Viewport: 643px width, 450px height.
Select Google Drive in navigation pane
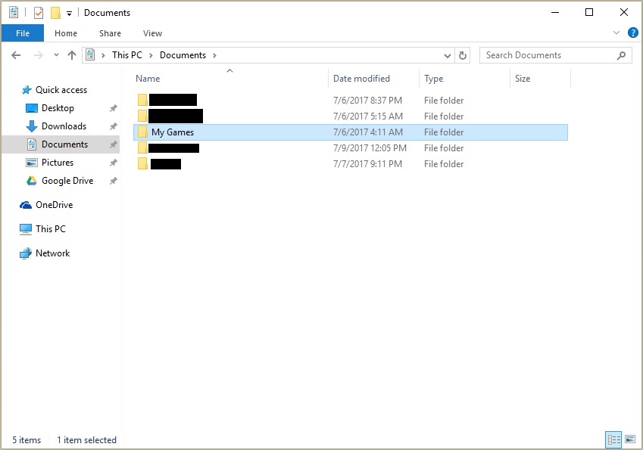(67, 181)
